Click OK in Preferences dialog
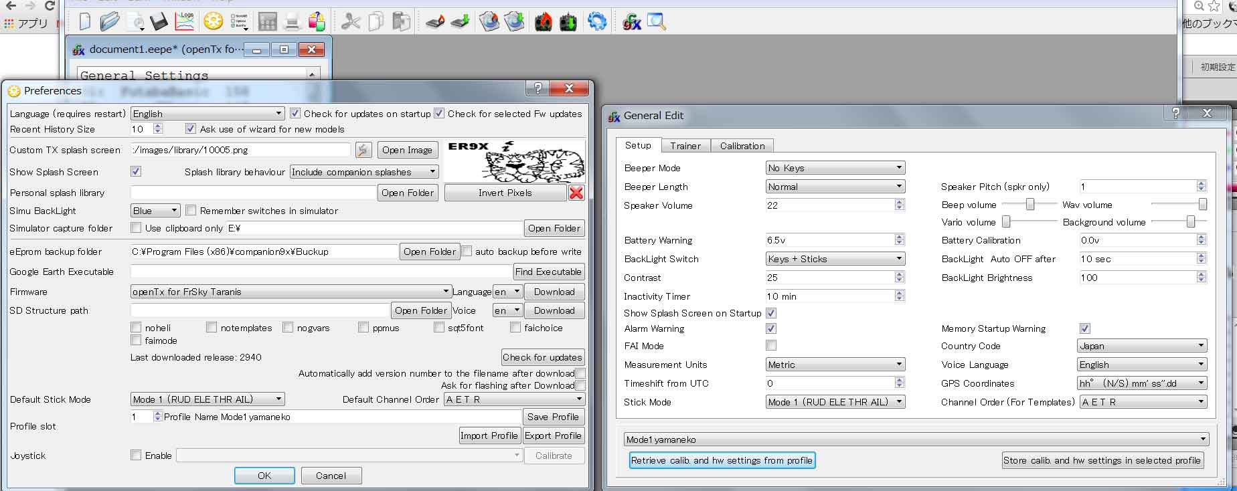The width and height of the screenshot is (1237, 491). point(264,476)
